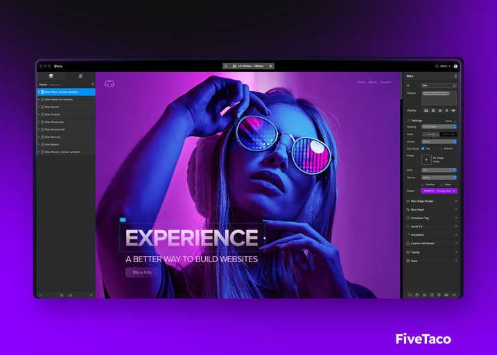Toggle portrait mobile visibility icon

pyautogui.click(x=446, y=111)
